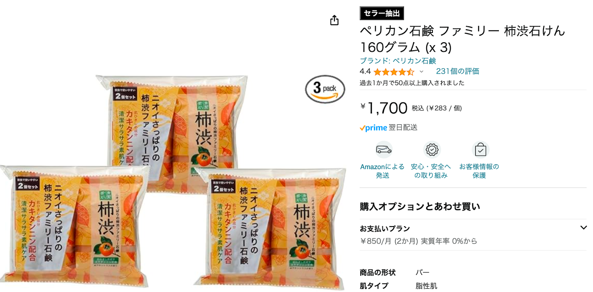
Task: Click the prime logo
Action: click(373, 128)
